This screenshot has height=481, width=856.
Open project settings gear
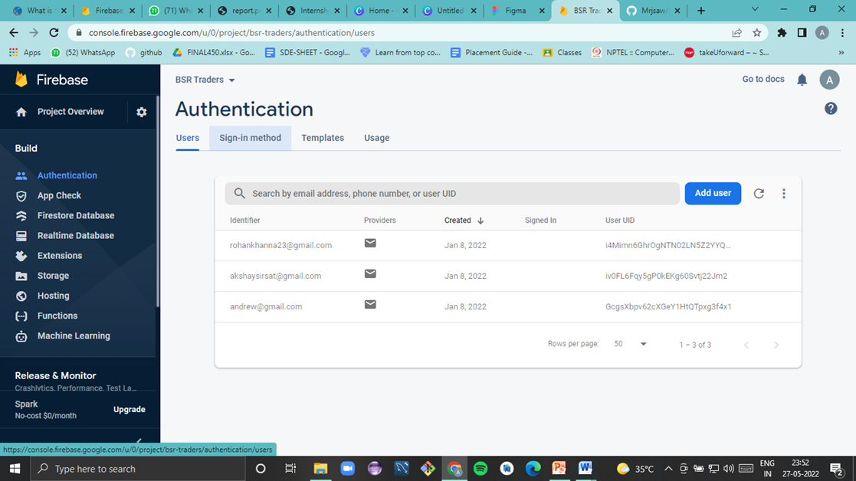141,112
